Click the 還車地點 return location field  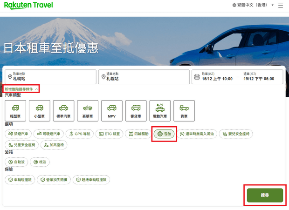(144, 77)
